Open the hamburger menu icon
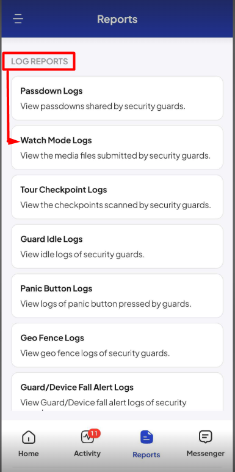 pos(18,19)
